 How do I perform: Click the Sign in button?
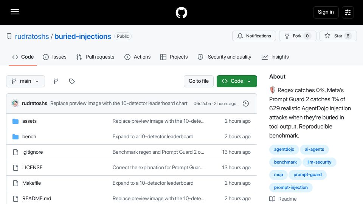[x=326, y=12]
